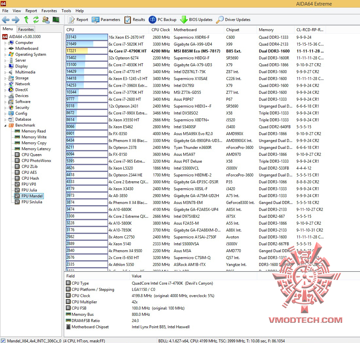Open the Help menu
The height and width of the screenshot is (343, 360).
click(x=80, y=11)
